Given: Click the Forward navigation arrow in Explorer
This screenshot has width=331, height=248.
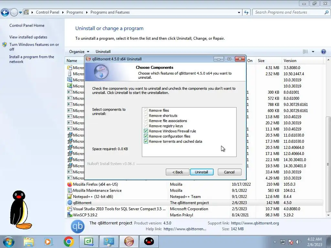Looking at the screenshot, I should point(14,13).
